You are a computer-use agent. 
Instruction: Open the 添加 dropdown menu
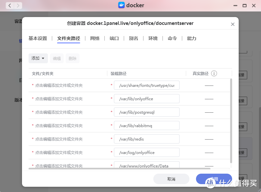[38, 58]
